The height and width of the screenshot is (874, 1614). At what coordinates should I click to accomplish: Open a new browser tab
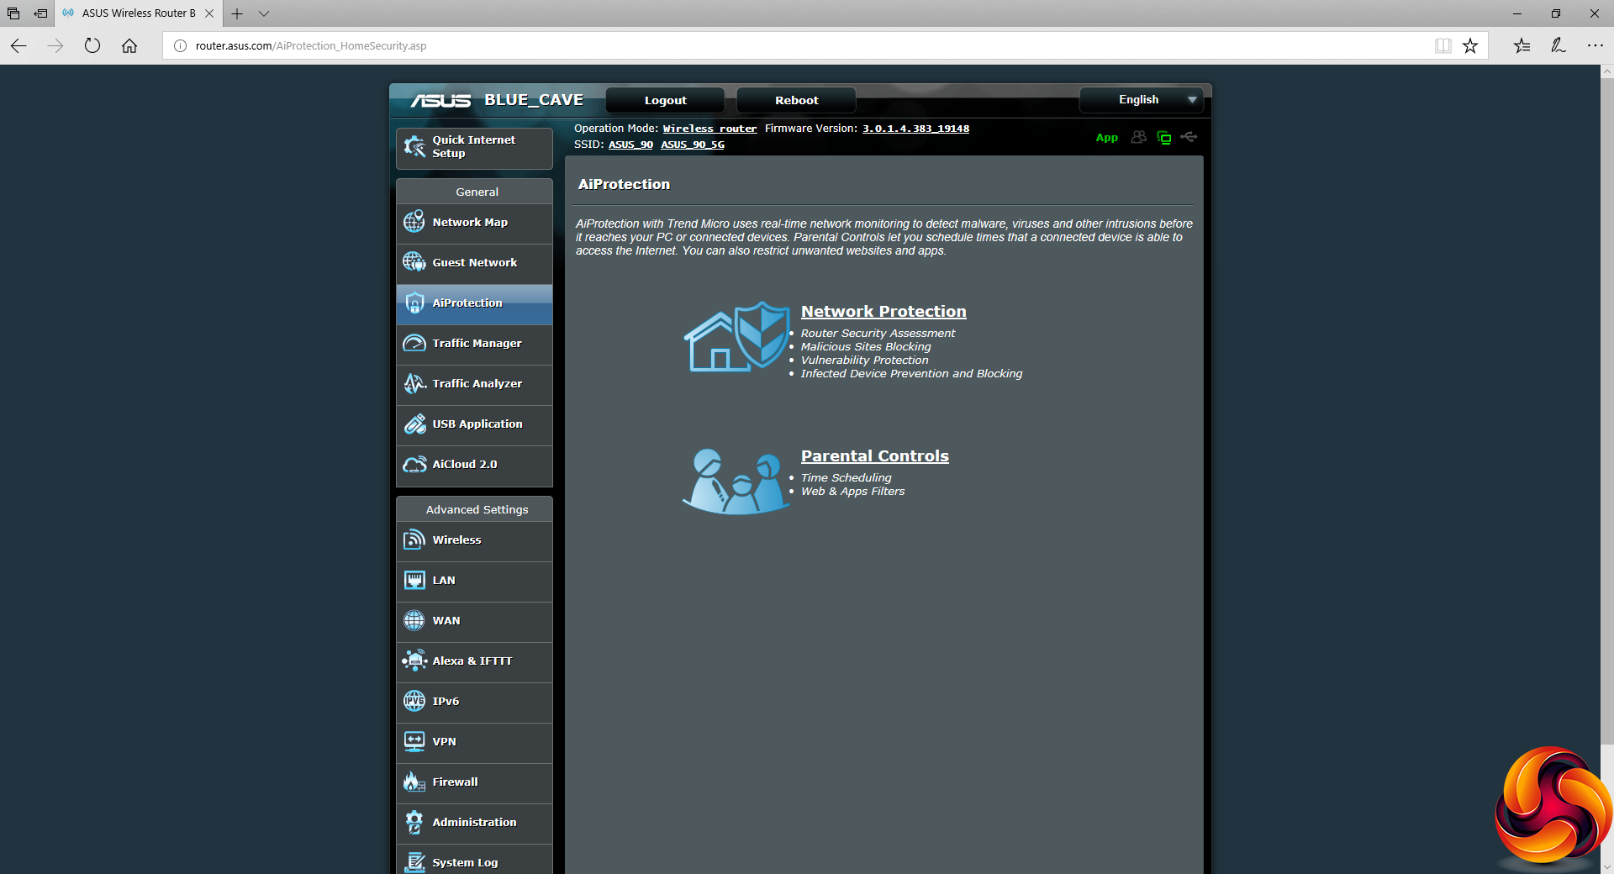[237, 13]
